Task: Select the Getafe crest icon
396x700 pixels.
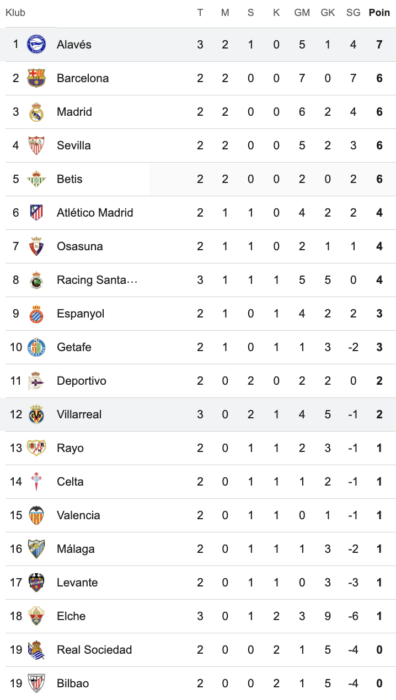Action: coord(36,347)
